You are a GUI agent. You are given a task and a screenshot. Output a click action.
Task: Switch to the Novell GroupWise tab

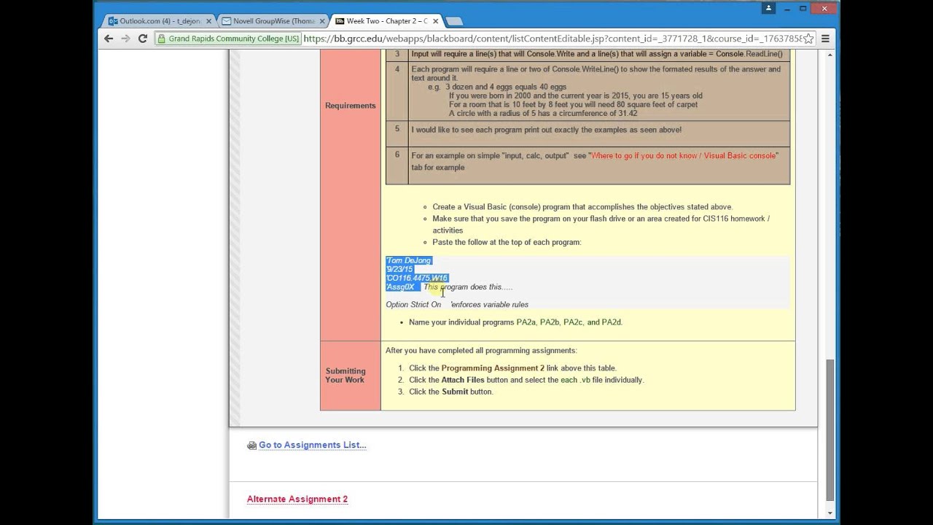273,21
